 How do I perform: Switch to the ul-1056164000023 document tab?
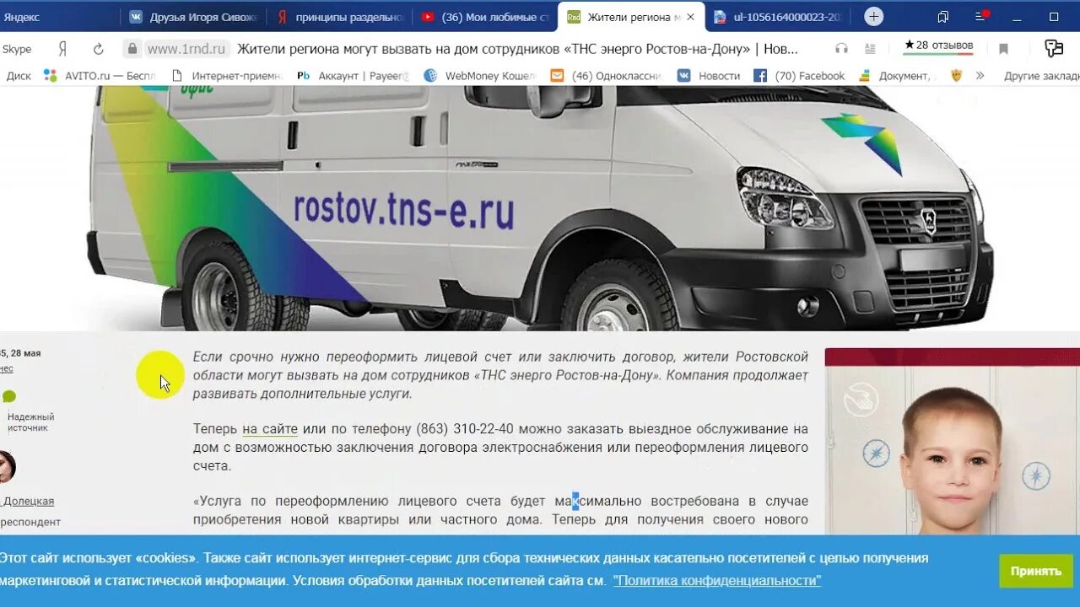tap(779, 17)
